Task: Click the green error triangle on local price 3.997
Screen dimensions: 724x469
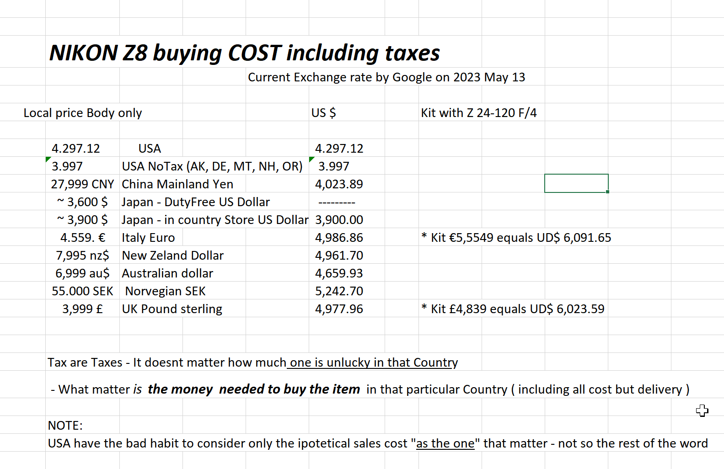Action: coord(48,159)
